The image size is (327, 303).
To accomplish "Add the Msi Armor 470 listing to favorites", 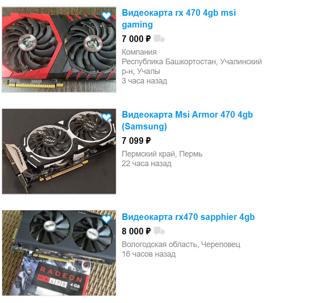I will pos(106,118).
